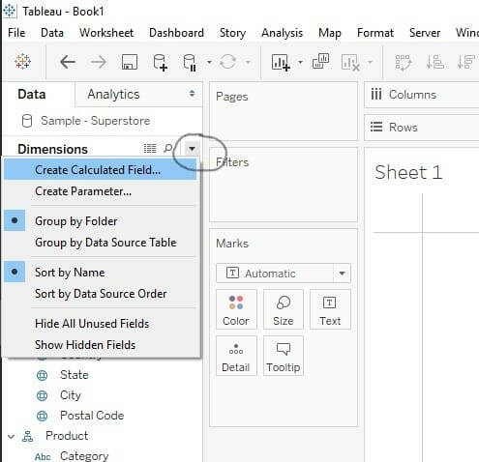Viewport: 479px width, 462px height.
Task: Collapse the Product hierarchy
Action: pos(11,437)
